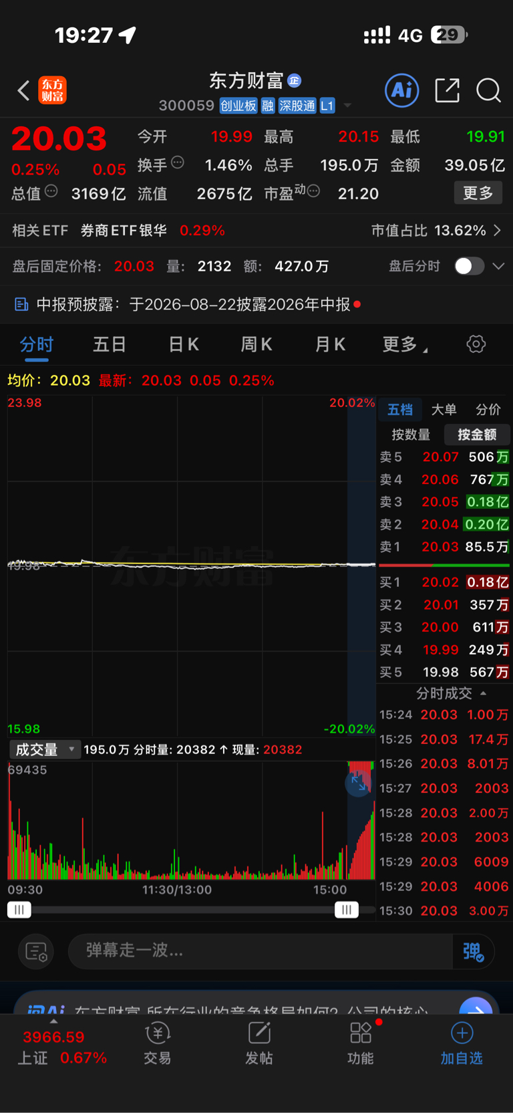Tap the L1 level tag

pos(327,106)
